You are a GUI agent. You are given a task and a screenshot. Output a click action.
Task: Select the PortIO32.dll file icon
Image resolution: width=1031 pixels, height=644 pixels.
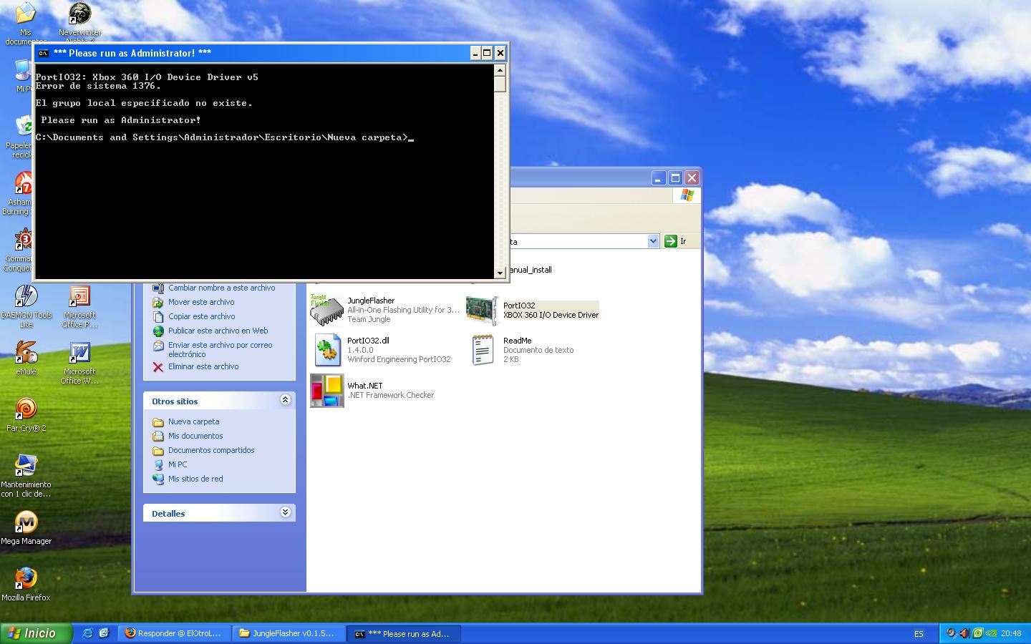click(x=326, y=350)
